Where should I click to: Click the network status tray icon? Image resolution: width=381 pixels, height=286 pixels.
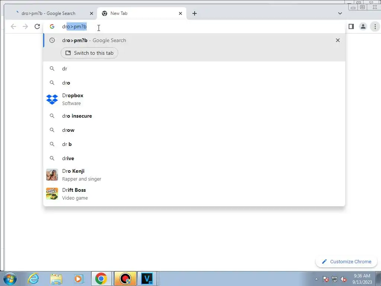pyautogui.click(x=334, y=279)
